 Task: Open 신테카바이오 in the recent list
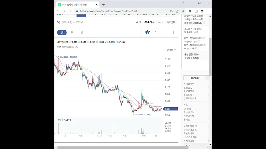pos(190,98)
